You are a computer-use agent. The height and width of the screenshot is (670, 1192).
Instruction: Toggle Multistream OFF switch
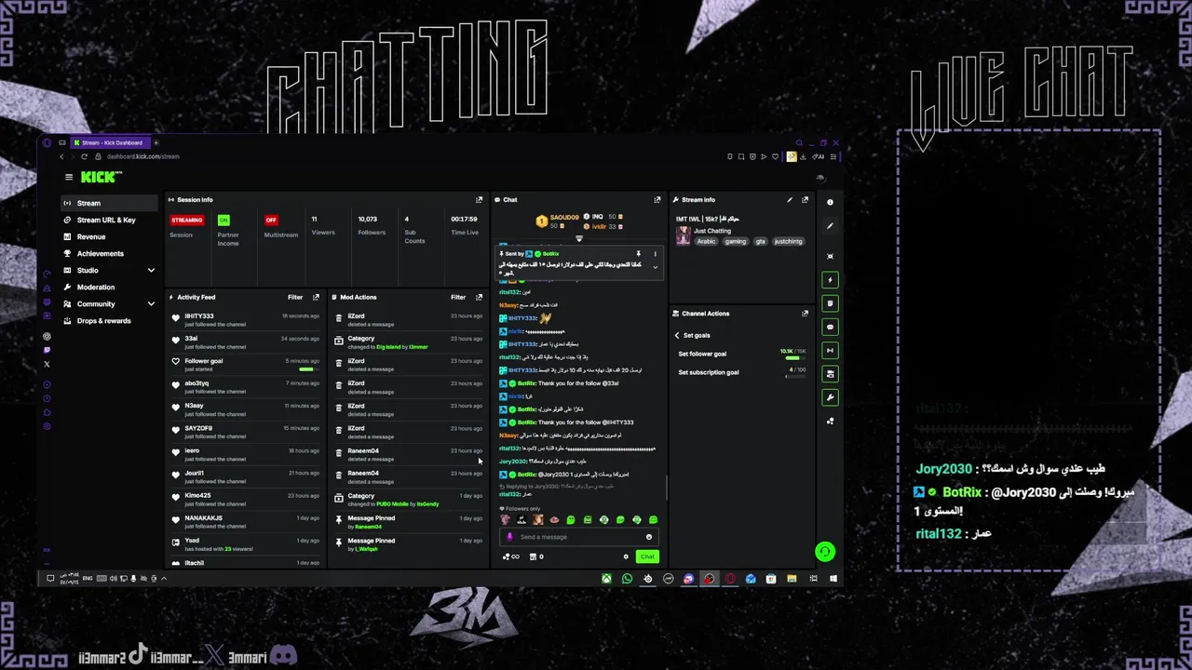pos(271,221)
